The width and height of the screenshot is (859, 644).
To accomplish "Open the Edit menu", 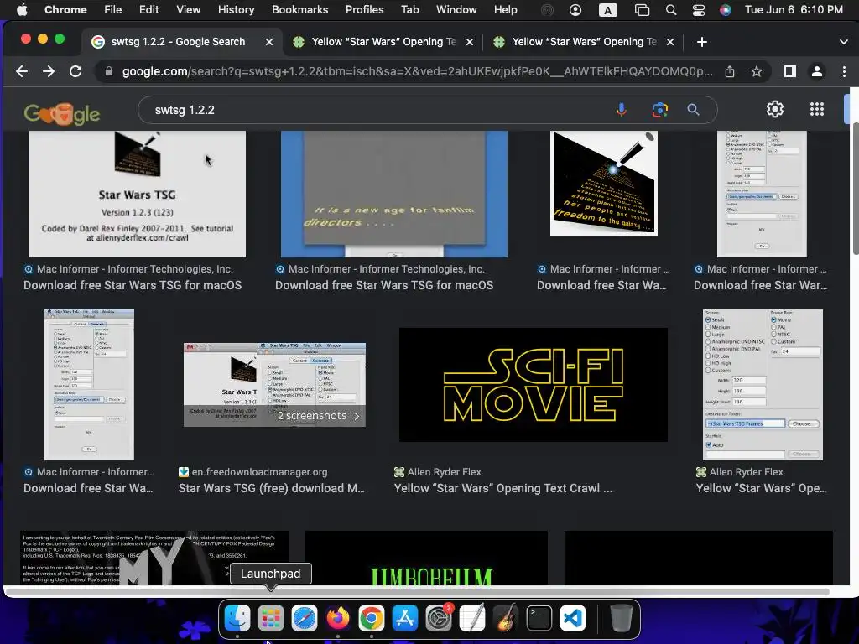I will 148,10.
